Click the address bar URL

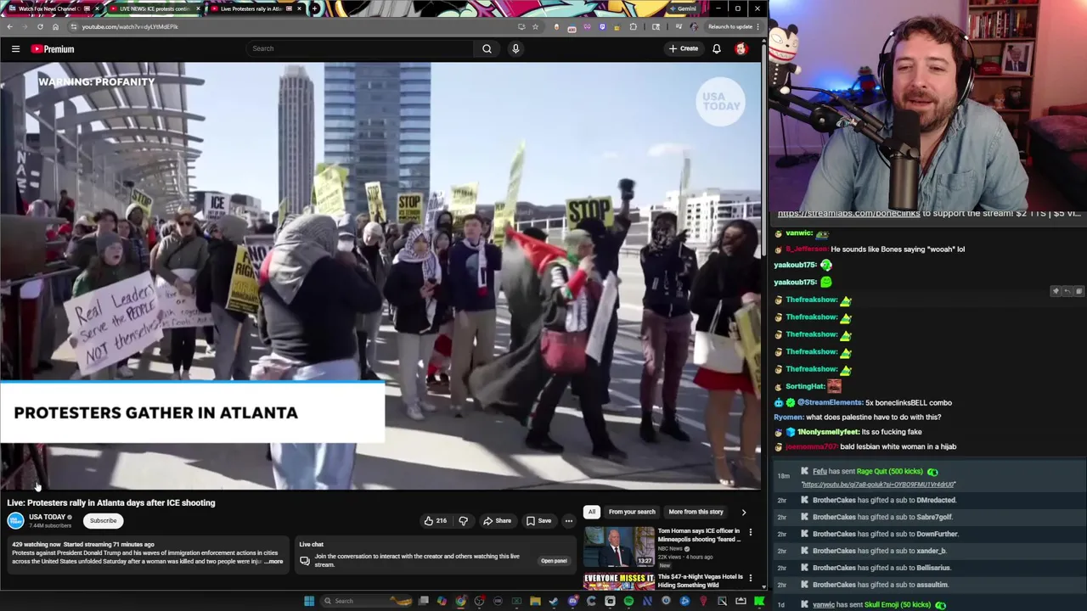tap(130, 26)
